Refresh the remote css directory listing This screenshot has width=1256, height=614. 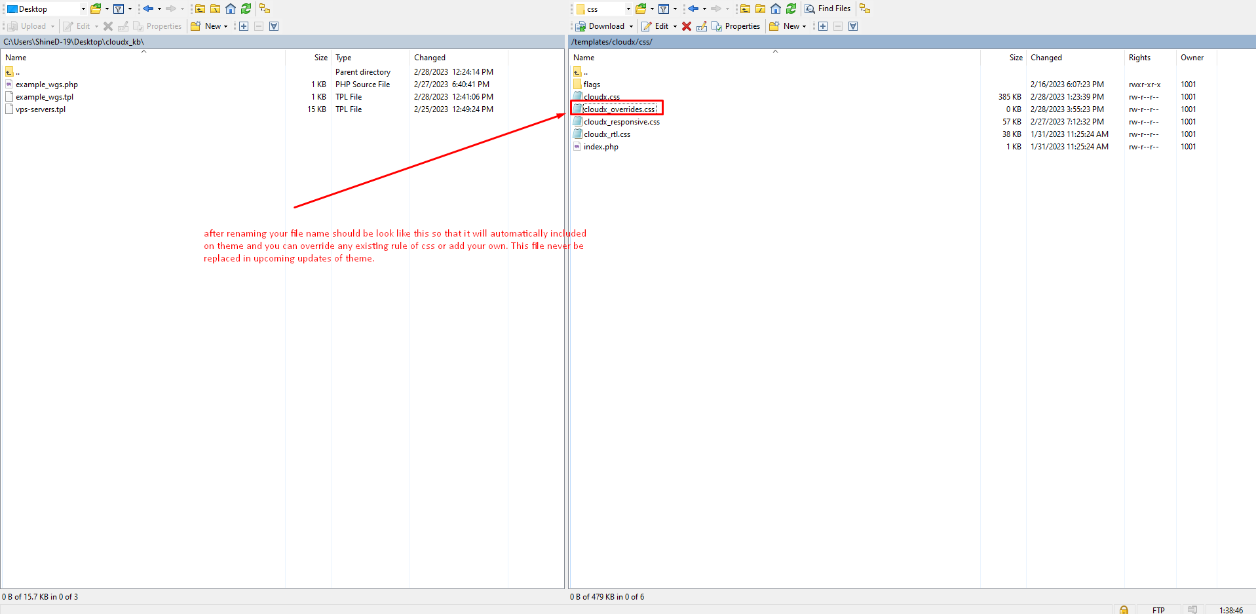791,9
